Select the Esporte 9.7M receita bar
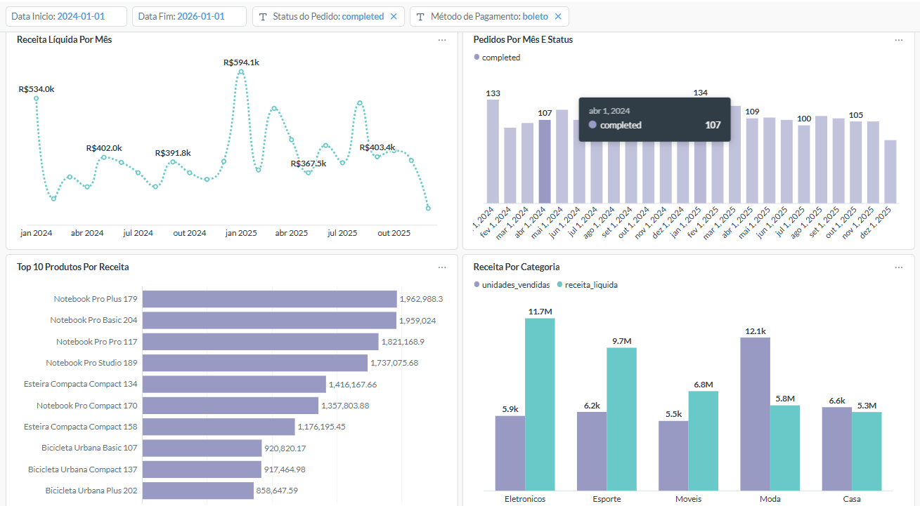Screen dimensions: 920x506 pyautogui.click(x=621, y=420)
